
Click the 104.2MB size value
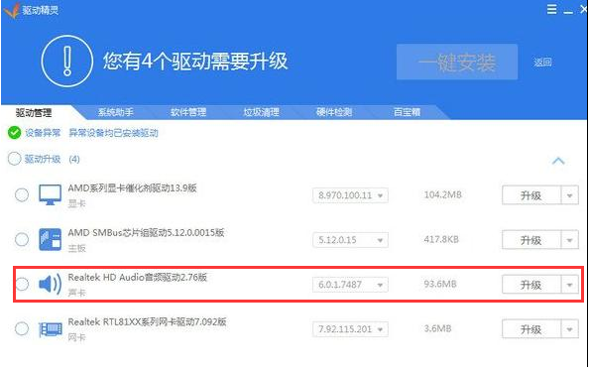pos(443,194)
